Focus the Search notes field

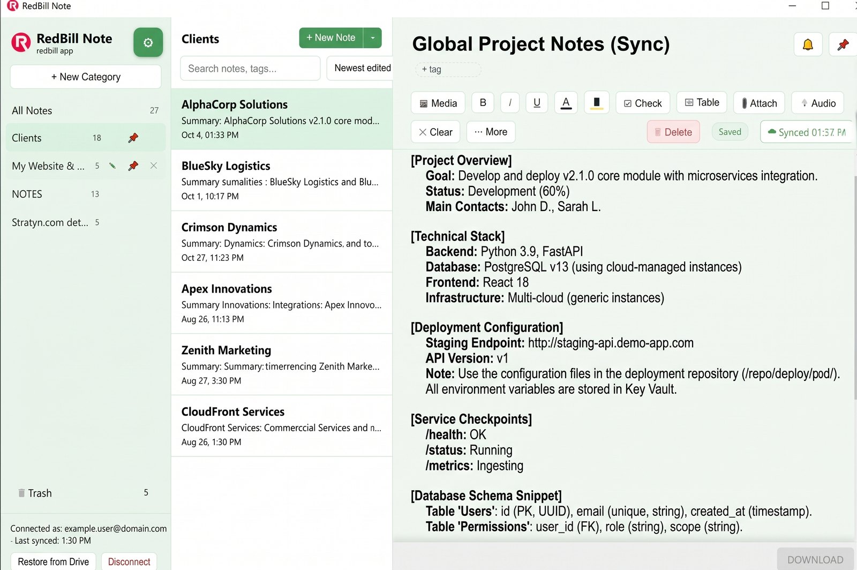[x=250, y=68]
